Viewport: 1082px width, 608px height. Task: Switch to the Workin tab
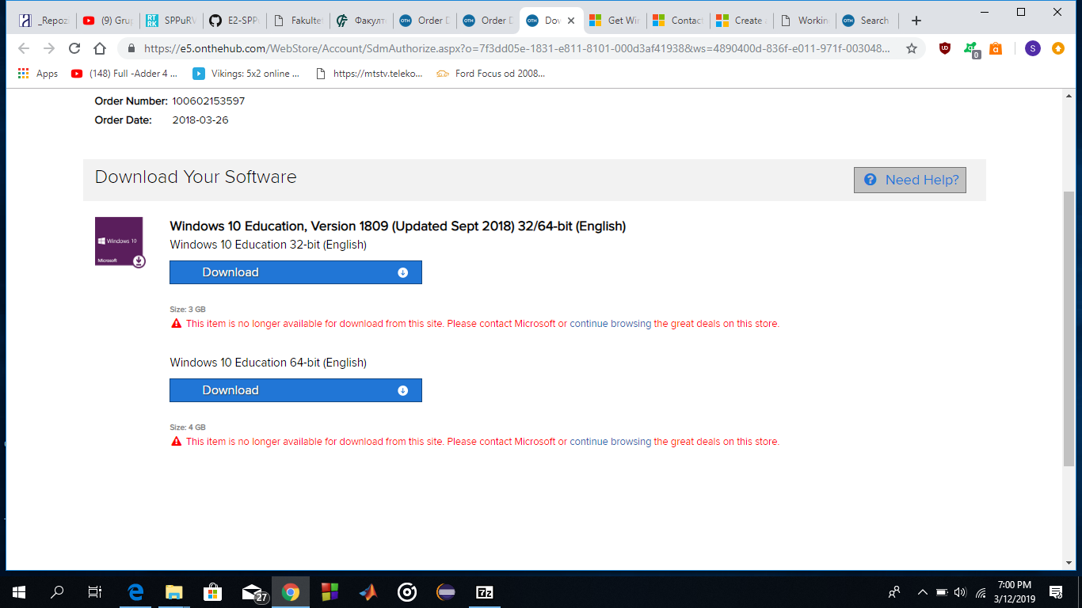click(x=805, y=21)
